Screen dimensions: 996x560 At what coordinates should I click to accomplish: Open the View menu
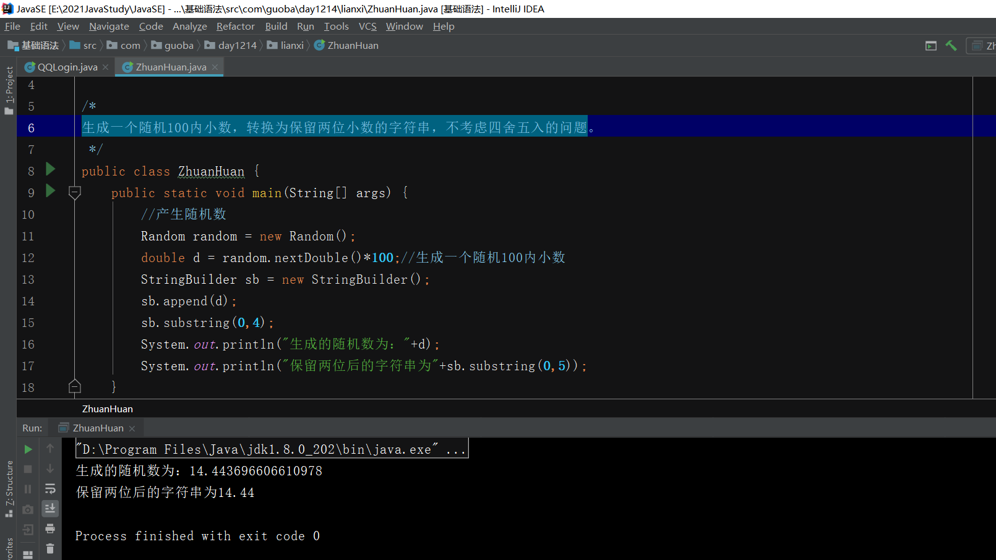click(x=68, y=26)
